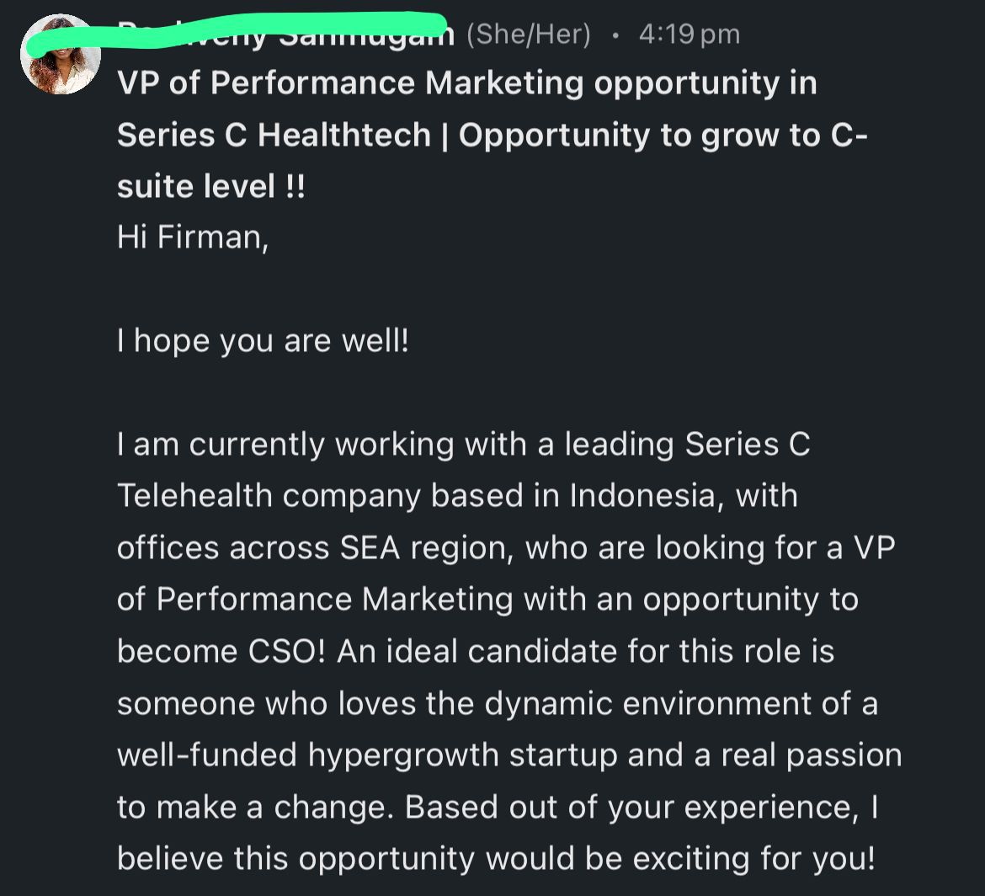Click 'Based out of your experience' text
This screenshot has height=896, width=985.
tap(631, 807)
